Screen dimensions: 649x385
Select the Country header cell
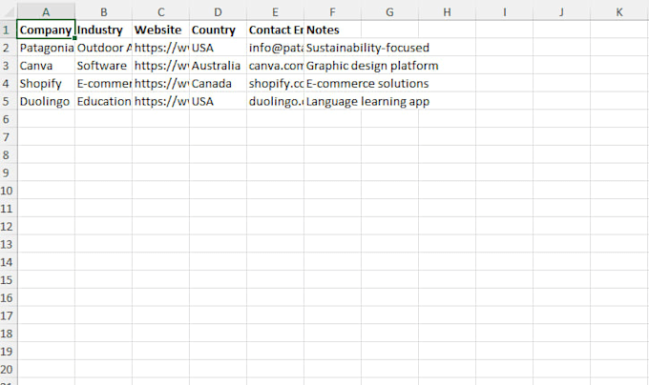pyautogui.click(x=219, y=30)
